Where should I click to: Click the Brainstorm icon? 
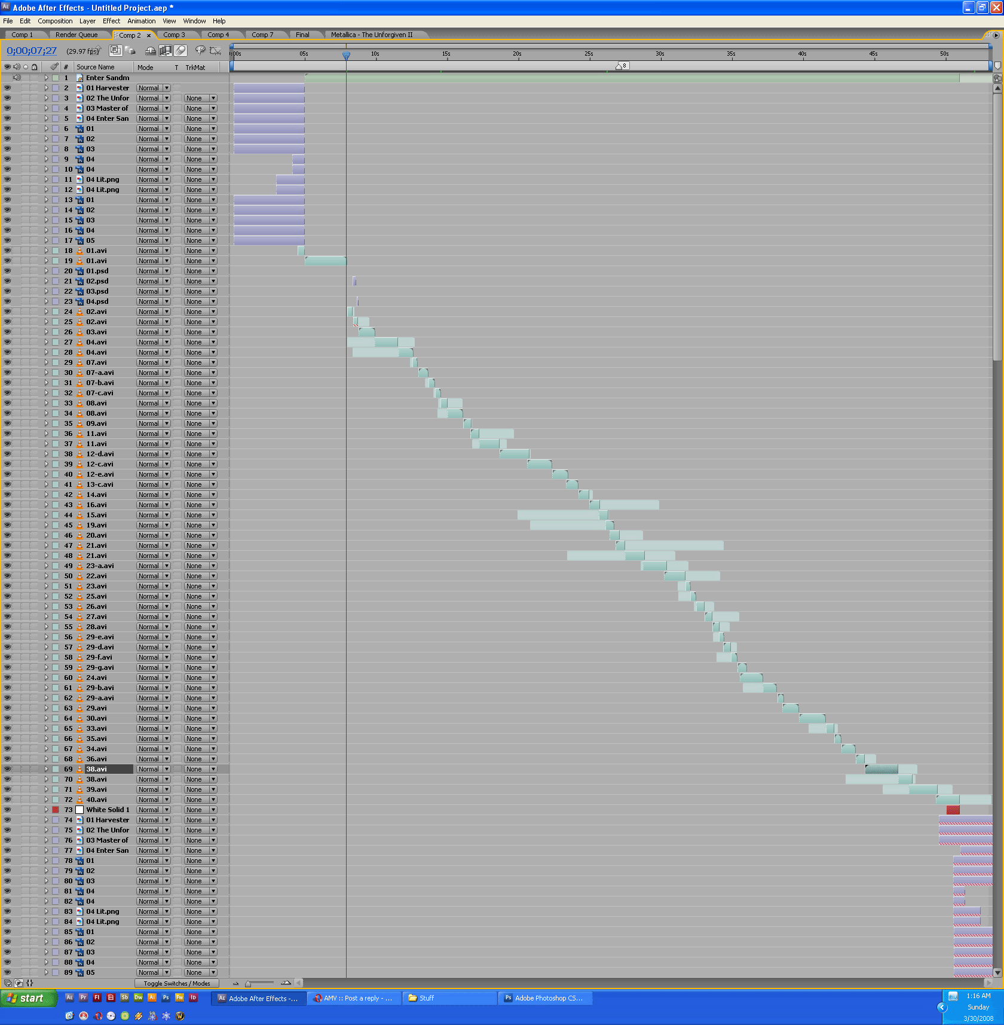point(200,51)
